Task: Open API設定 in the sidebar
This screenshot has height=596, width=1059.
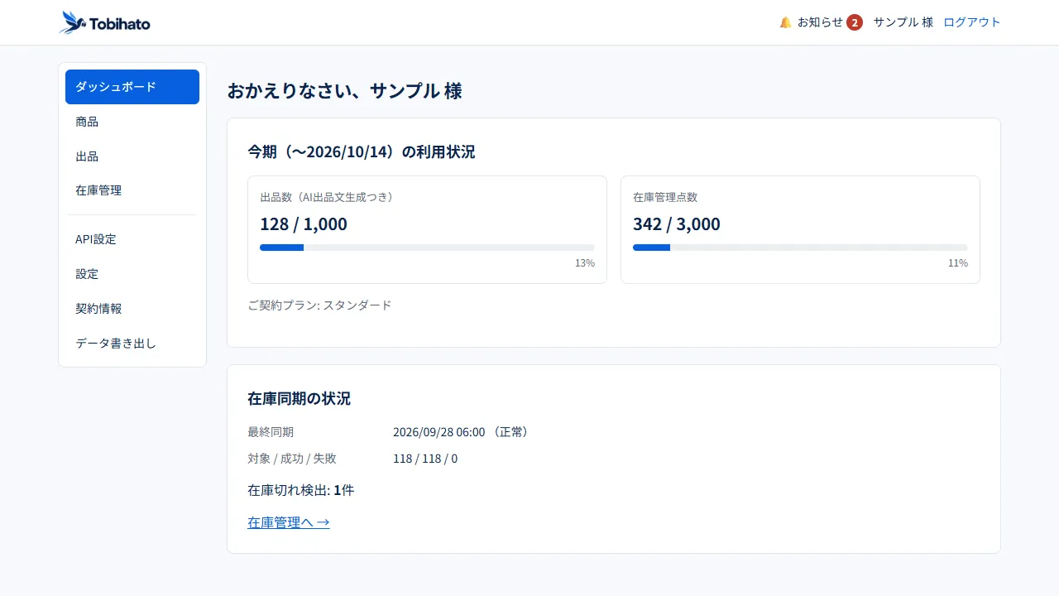Action: pos(132,239)
